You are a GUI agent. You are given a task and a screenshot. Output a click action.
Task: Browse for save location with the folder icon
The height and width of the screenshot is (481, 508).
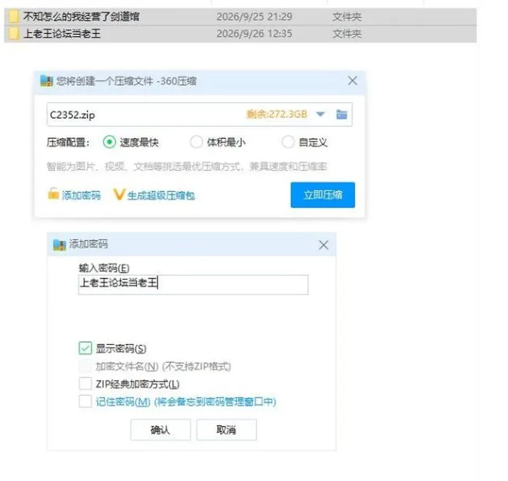tap(341, 114)
